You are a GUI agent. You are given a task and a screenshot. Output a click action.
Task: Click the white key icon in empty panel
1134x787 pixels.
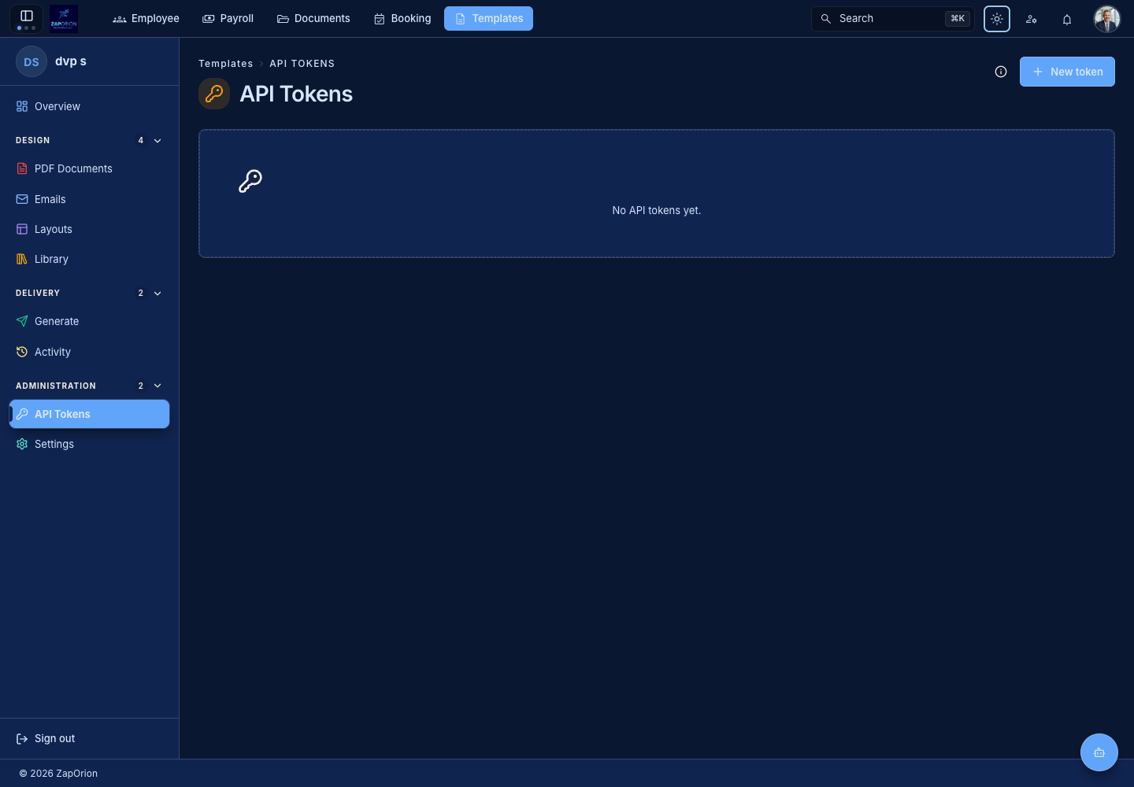coord(250,181)
